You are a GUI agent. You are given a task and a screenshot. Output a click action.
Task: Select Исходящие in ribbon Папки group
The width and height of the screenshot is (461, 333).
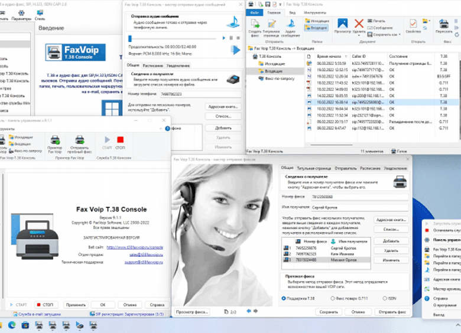(317, 21)
